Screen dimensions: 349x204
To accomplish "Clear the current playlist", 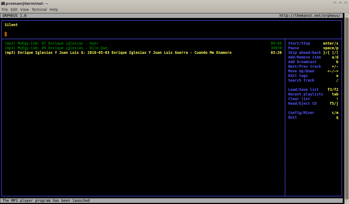I will [x=299, y=99].
